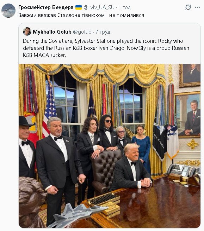Open the @golub handle

[x=82, y=32]
